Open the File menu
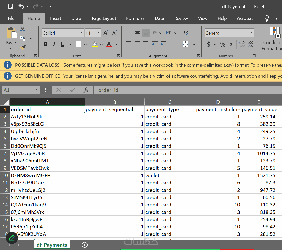 click(11, 18)
